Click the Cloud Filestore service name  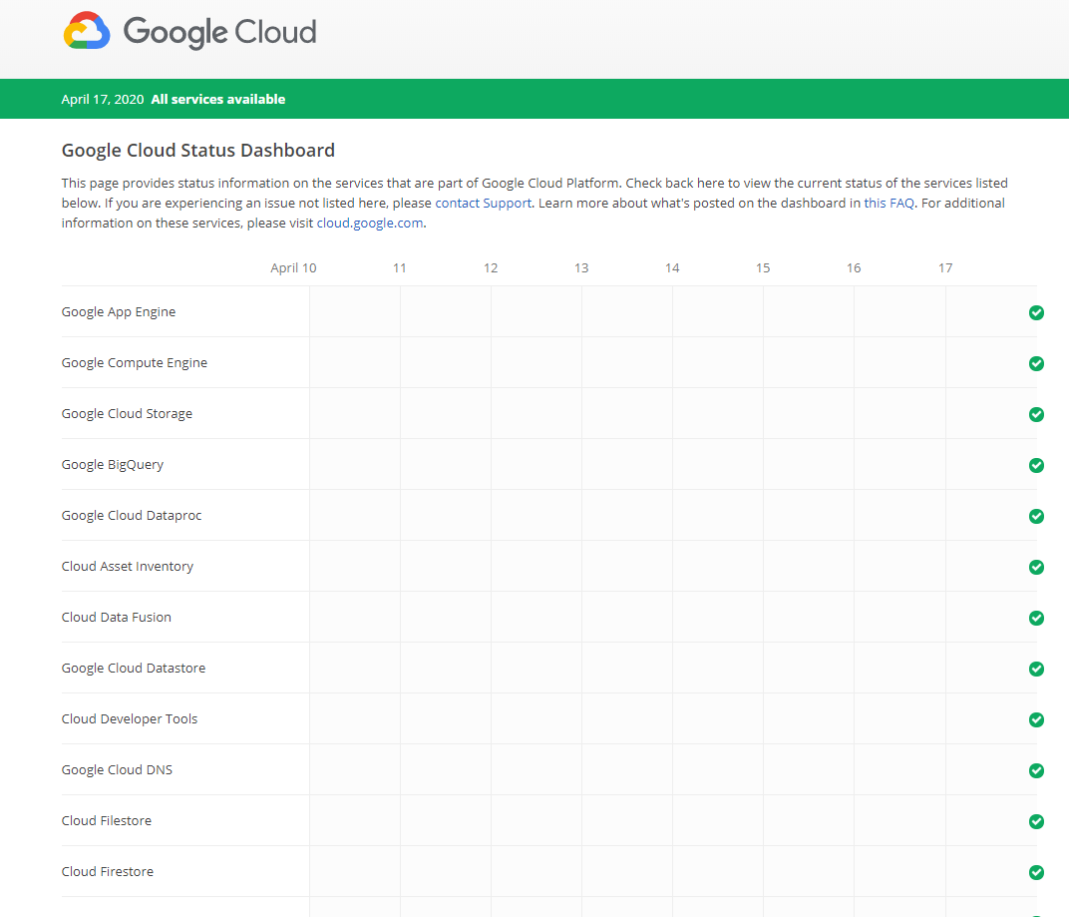click(x=107, y=820)
